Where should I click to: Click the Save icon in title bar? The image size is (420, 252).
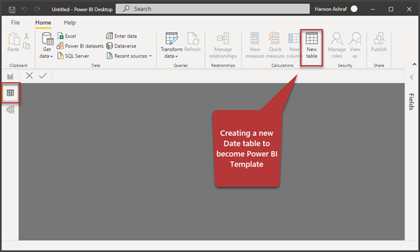click(12, 10)
